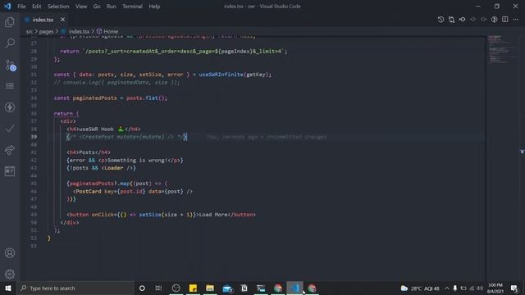Close the index.tsx tab

62,20
